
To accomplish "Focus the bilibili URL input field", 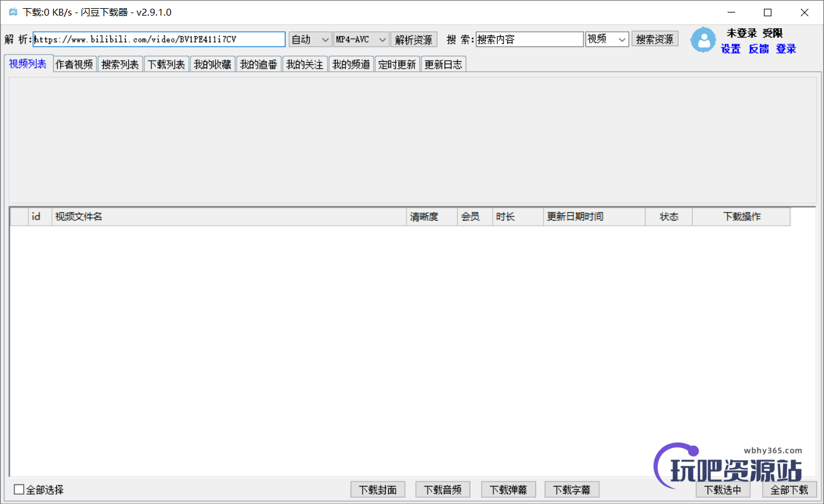I will (159, 39).
